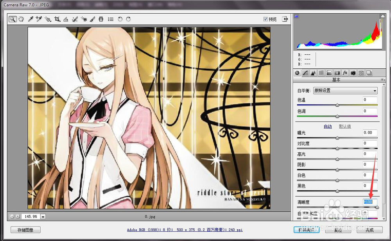The height and width of the screenshot is (241, 391).
Task: Select the Straighten tool
Action: coord(66,19)
